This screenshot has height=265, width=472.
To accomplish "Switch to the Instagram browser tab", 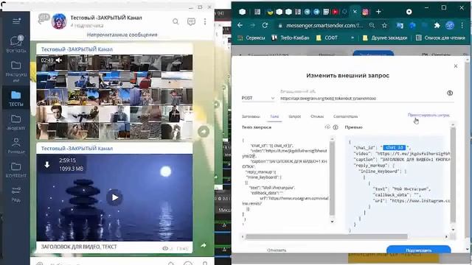I will click(x=366, y=12).
